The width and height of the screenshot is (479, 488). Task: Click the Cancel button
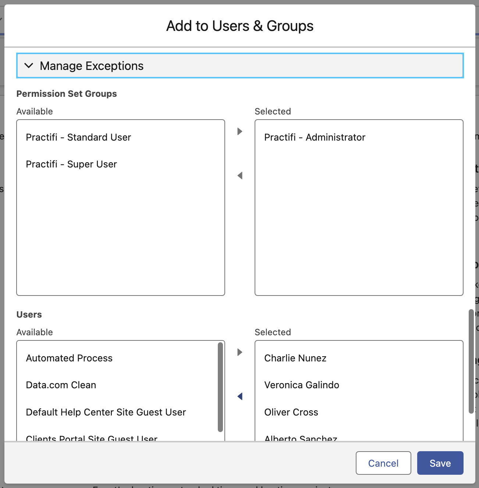(383, 463)
